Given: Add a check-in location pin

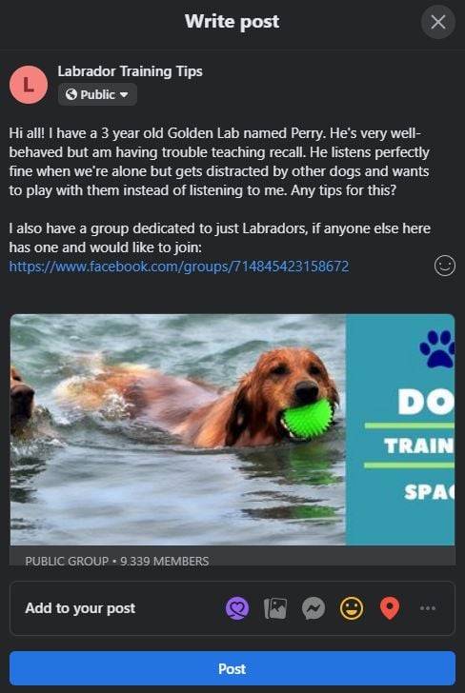Looking at the screenshot, I should (390, 608).
